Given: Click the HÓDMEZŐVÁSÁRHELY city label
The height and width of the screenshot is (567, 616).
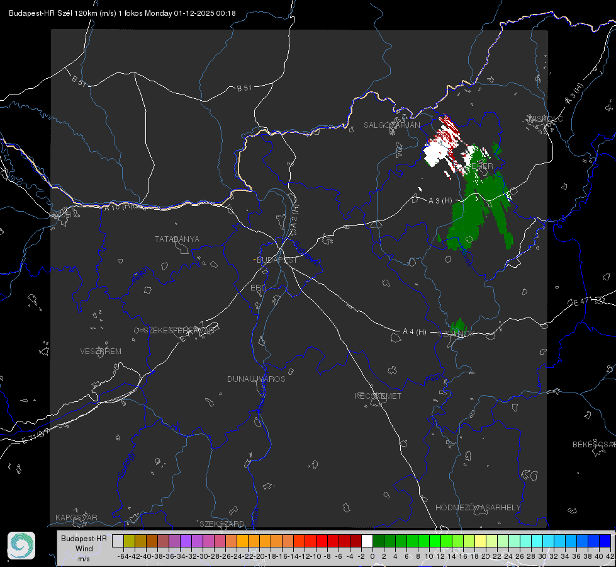Looking at the screenshot, I should pyautogui.click(x=478, y=508).
